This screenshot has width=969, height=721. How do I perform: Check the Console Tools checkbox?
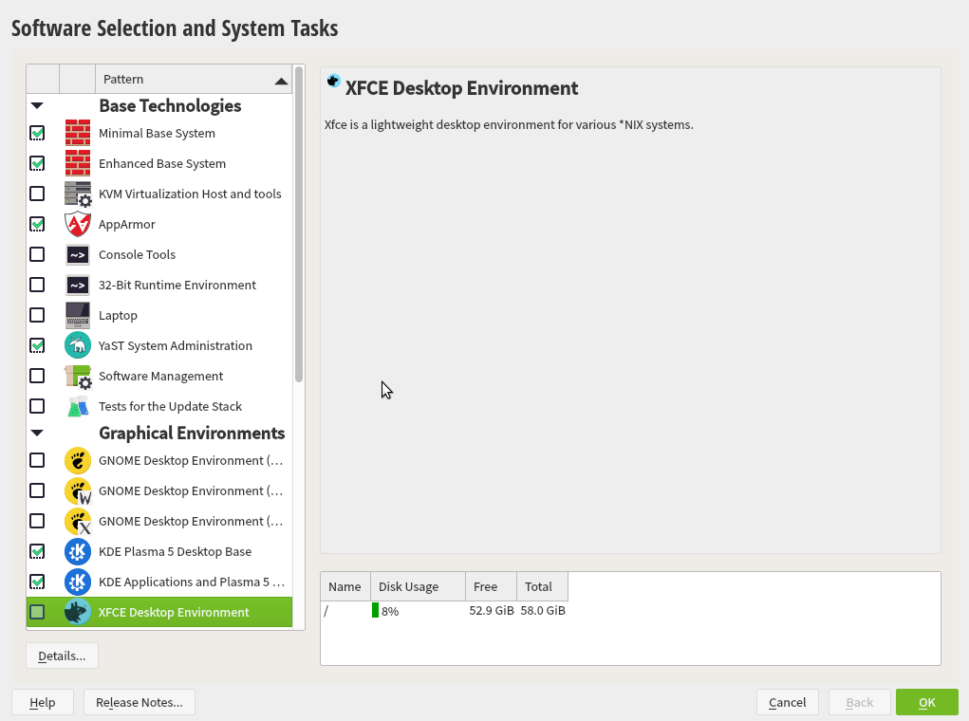click(37, 254)
